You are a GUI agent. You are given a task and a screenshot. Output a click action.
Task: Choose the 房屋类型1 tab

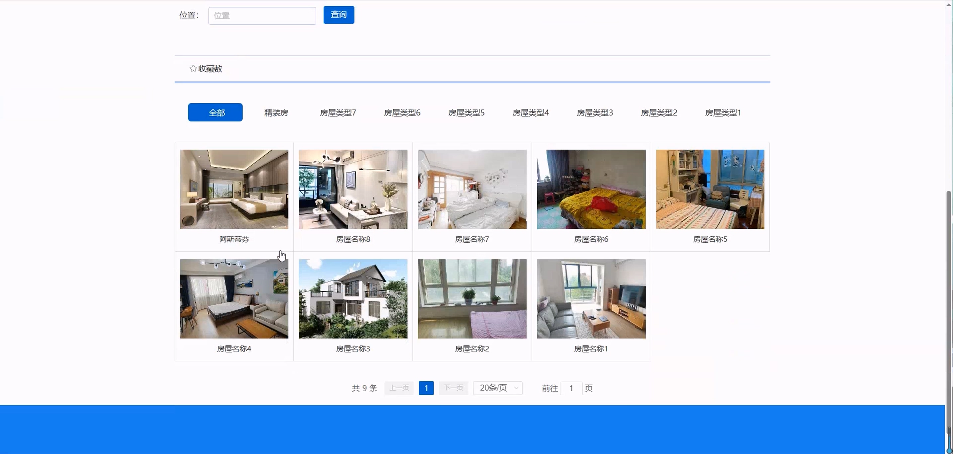723,113
